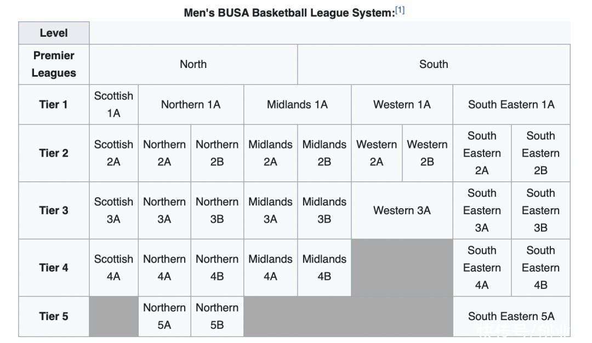Click the South Eastern 1A cell
592x343 pixels.
(511, 104)
